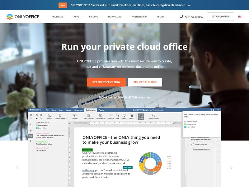249x187 pixels.
Task: Go to the previous slide with the left arrow
Action: 17,168
